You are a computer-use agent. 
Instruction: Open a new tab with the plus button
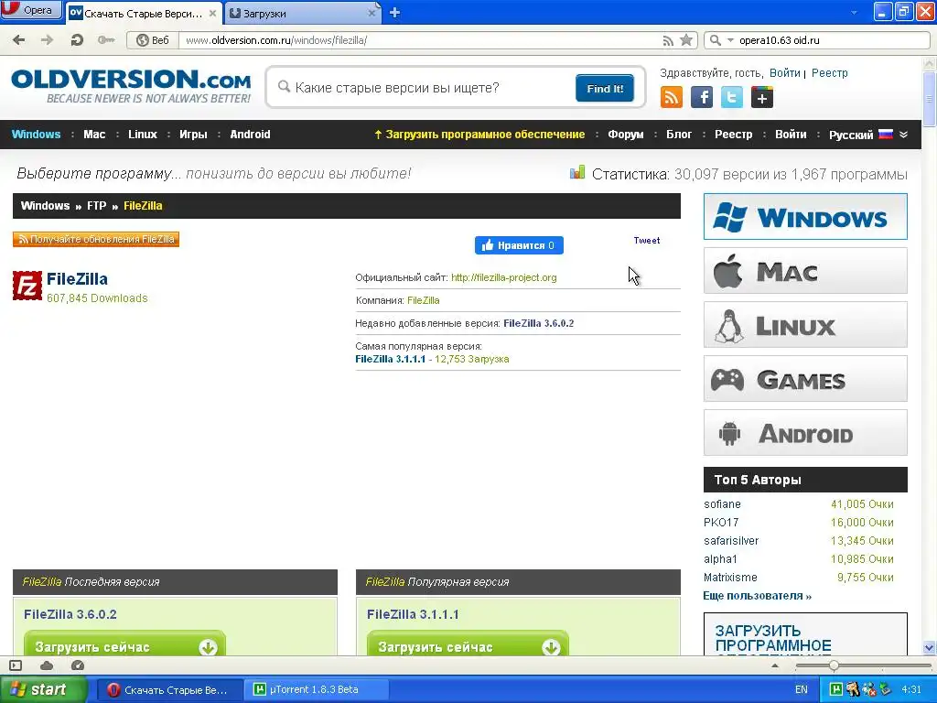[394, 13]
